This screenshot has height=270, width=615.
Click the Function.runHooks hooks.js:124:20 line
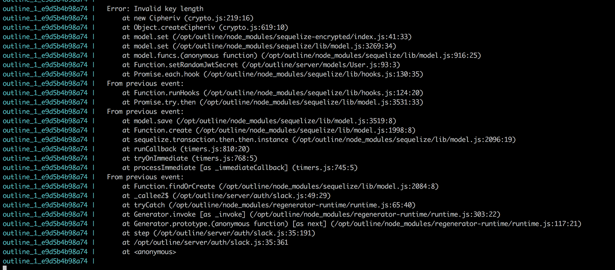273,93
